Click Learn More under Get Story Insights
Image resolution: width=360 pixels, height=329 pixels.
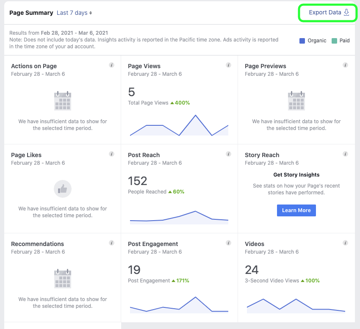(296, 210)
